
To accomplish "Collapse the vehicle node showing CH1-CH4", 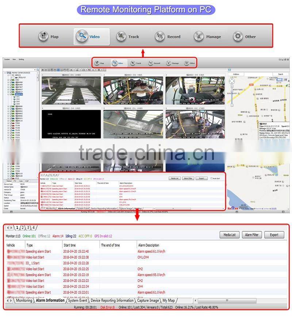I will [x=8, y=94].
